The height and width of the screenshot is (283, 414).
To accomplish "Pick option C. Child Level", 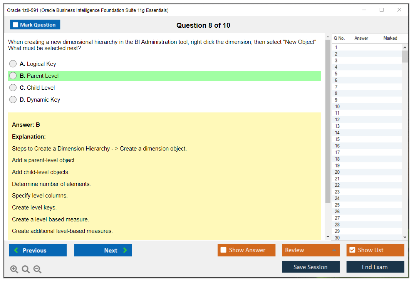I will tap(13, 88).
